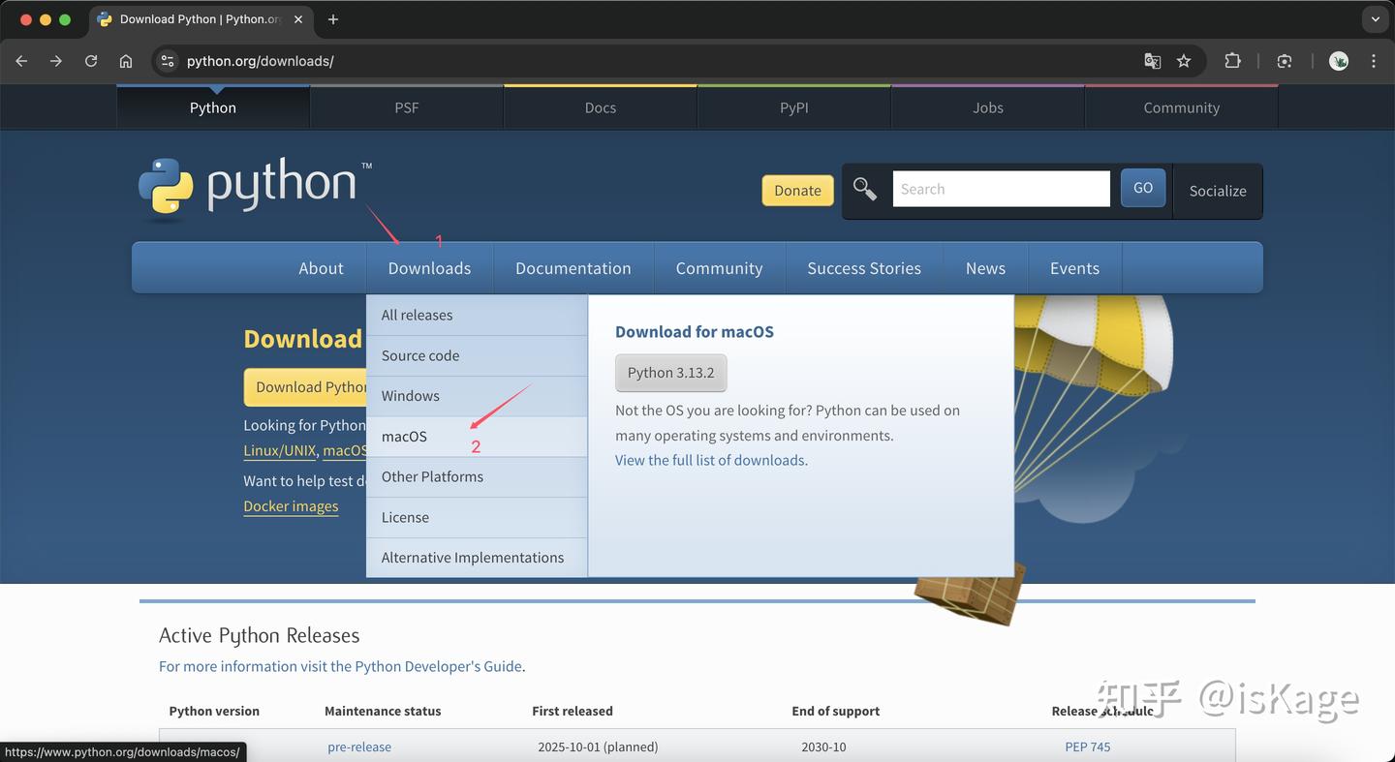
Task: Reload the page with the refresh icon
Action: coord(90,60)
